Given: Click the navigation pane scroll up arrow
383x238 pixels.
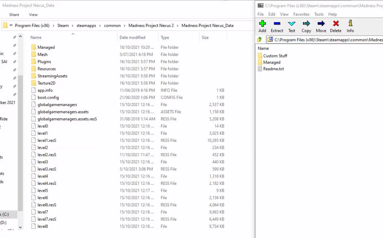Looking at the screenshot, I should 20,36.
